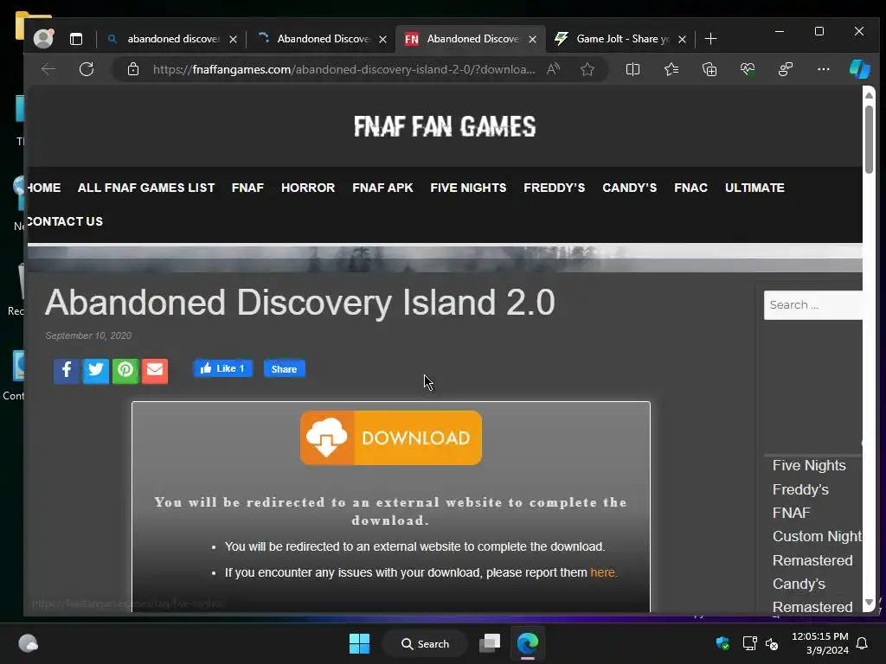Open the Candy's sidebar tag
Image resolution: width=886 pixels, height=664 pixels.
[x=799, y=584]
